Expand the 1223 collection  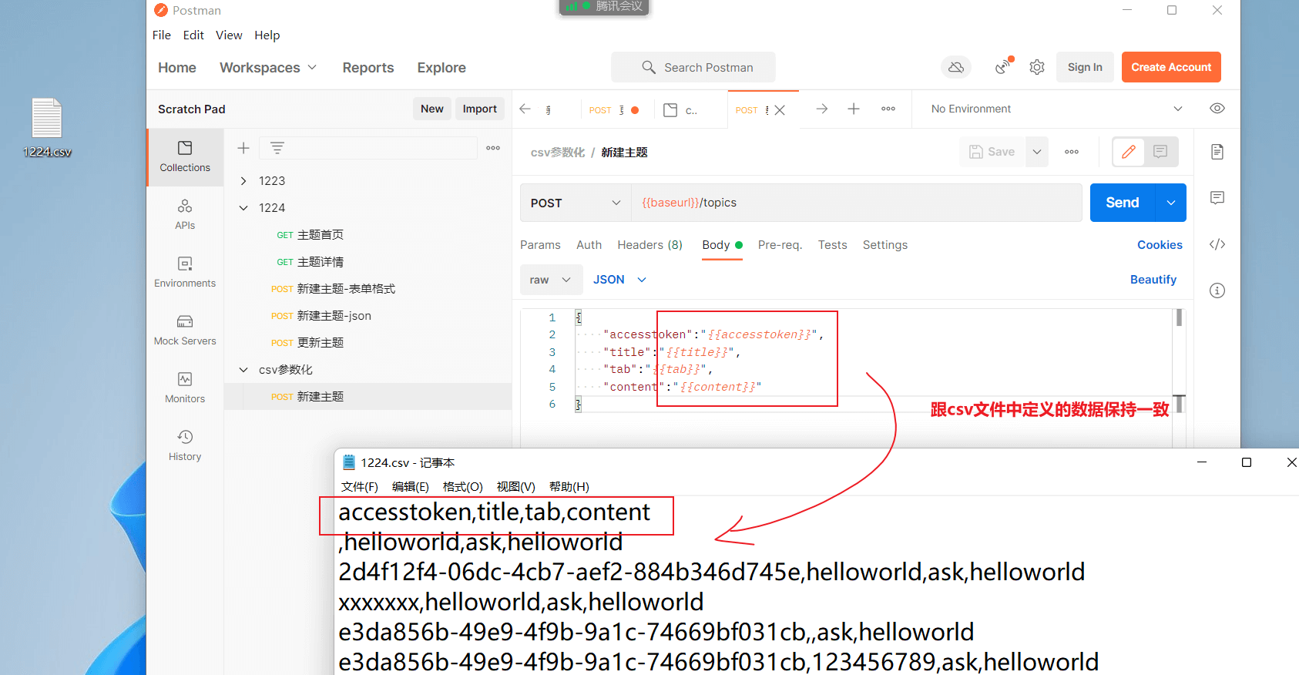click(x=243, y=181)
